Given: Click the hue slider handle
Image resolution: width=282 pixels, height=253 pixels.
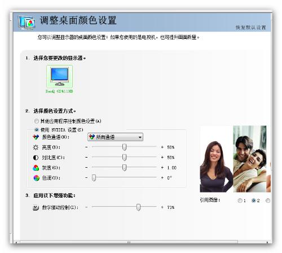Looking at the screenshot, I should [94, 177].
